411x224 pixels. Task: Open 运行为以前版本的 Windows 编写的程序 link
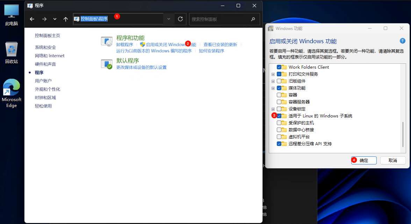[x=154, y=51]
